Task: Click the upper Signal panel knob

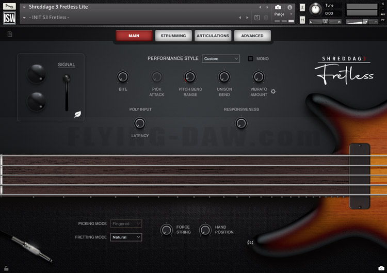Action: pos(36,74)
